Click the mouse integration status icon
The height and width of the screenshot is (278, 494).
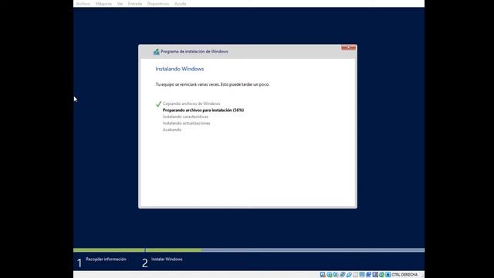click(381, 275)
